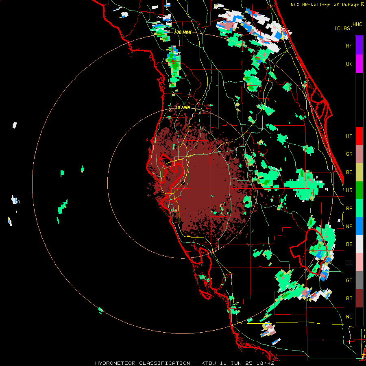Click the UK magenta legend swatch
The image size is (366, 366).
pos(359,64)
